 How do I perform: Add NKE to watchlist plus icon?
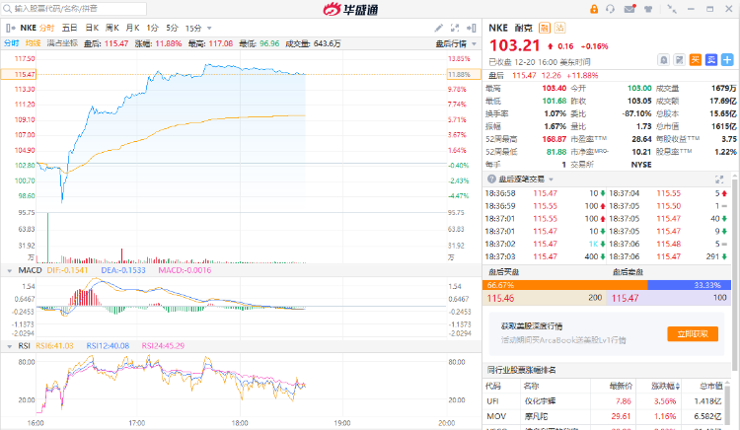coord(727,60)
